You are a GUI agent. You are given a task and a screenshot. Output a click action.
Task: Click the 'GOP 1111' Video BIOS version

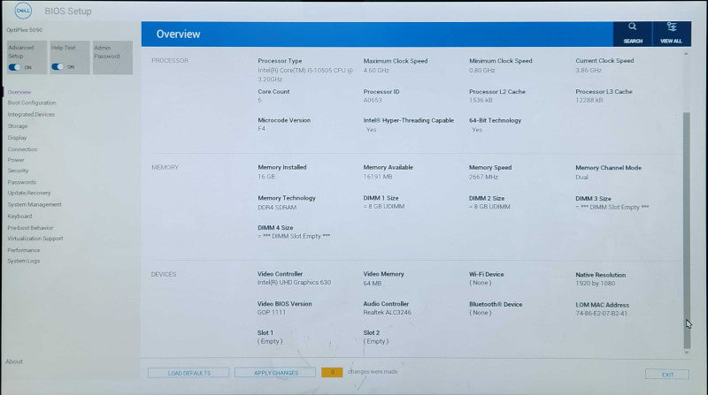click(x=272, y=313)
